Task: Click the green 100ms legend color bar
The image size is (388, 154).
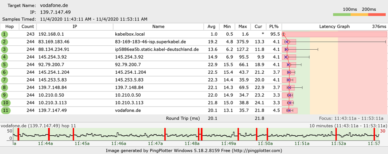Action: (x=342, y=15)
